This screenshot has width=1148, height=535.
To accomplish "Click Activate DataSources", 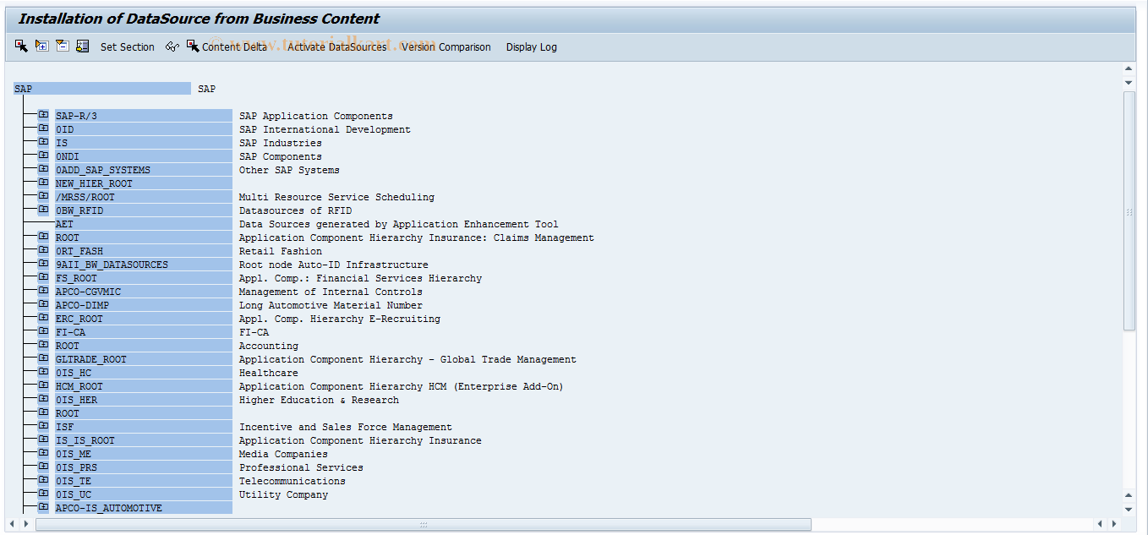I will 336,47.
